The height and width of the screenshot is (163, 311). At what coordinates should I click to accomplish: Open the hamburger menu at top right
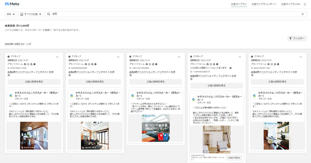coord(305,4)
